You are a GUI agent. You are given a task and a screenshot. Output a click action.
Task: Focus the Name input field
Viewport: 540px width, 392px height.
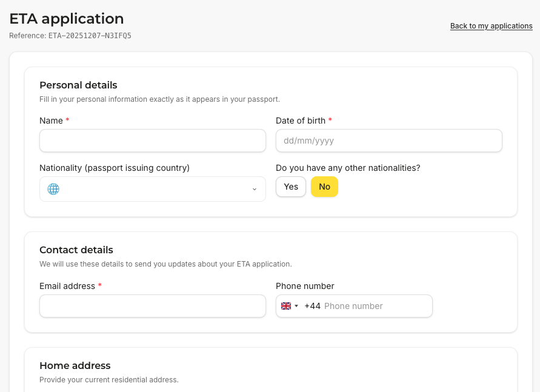coord(152,141)
